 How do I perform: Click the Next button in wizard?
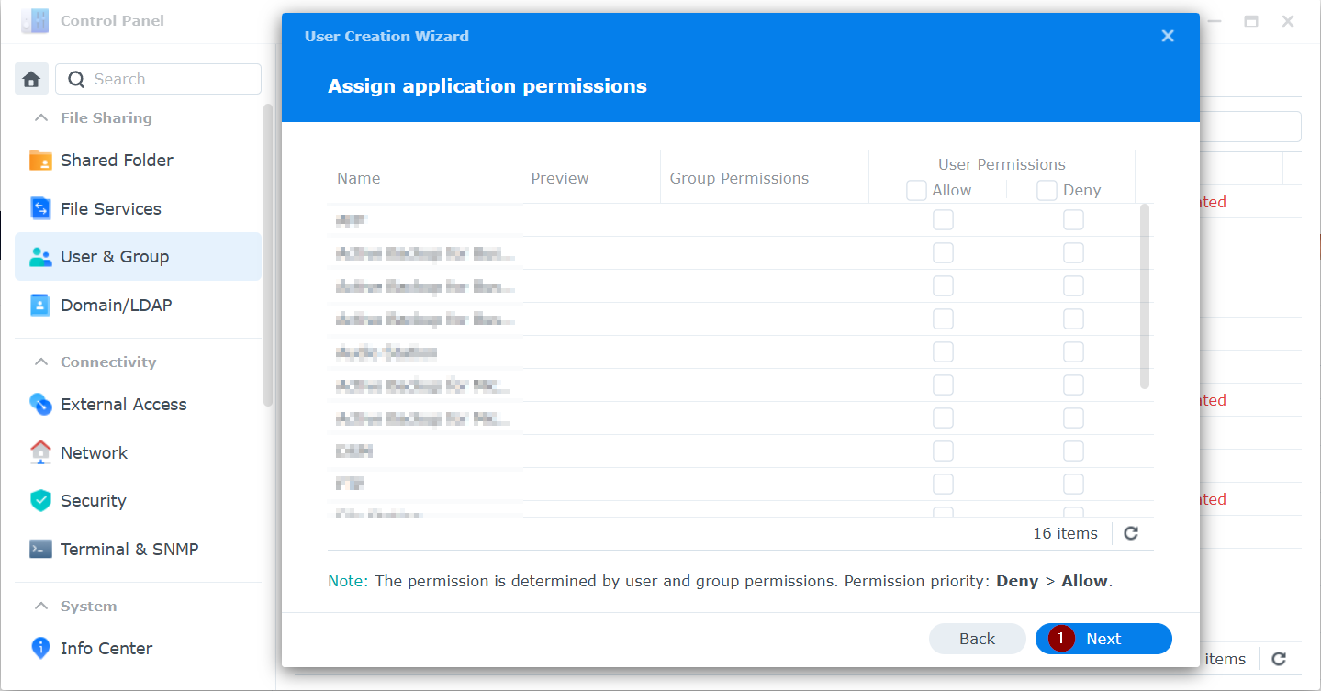pos(1103,639)
